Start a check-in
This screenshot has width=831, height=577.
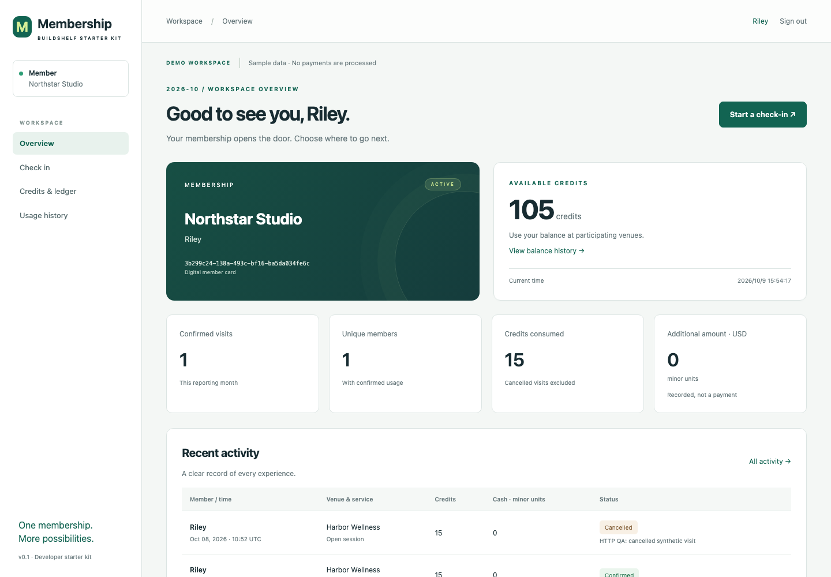(762, 115)
